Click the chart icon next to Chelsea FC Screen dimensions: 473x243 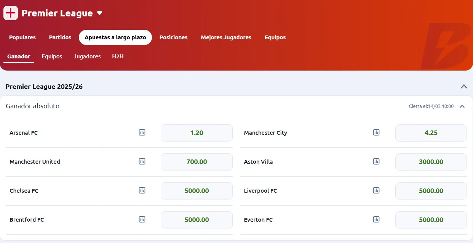(x=142, y=191)
